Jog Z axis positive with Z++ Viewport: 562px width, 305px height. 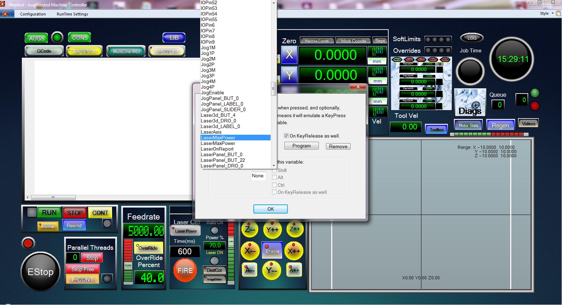click(x=295, y=229)
